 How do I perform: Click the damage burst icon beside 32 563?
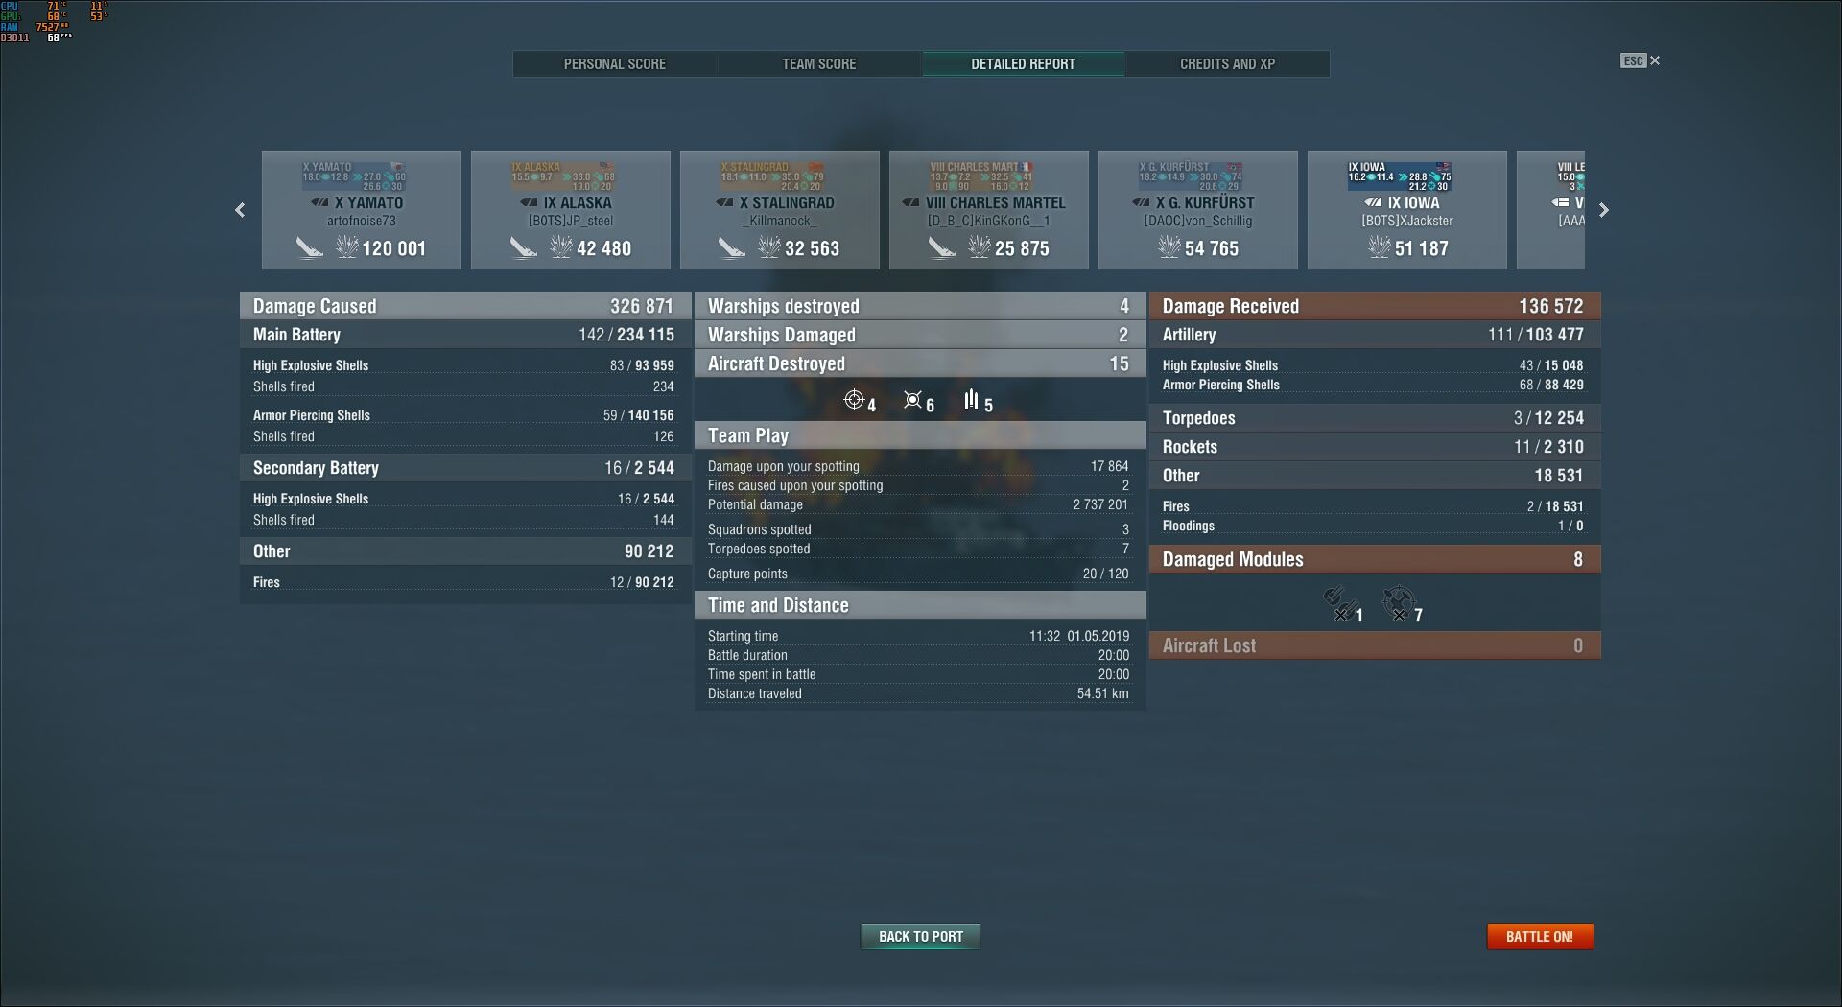(769, 247)
